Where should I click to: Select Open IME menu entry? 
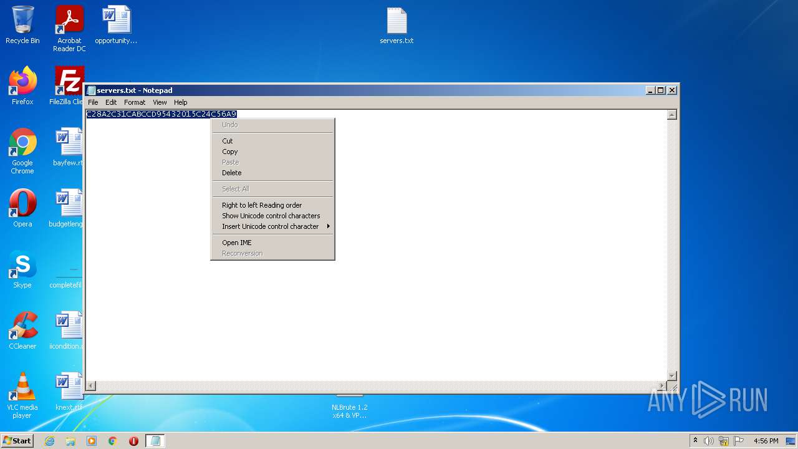pyautogui.click(x=272, y=243)
